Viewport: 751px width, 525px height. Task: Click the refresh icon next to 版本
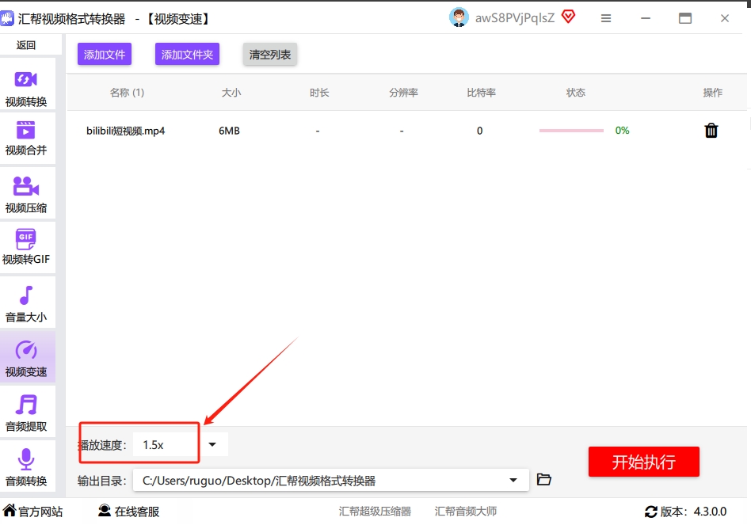(x=651, y=512)
